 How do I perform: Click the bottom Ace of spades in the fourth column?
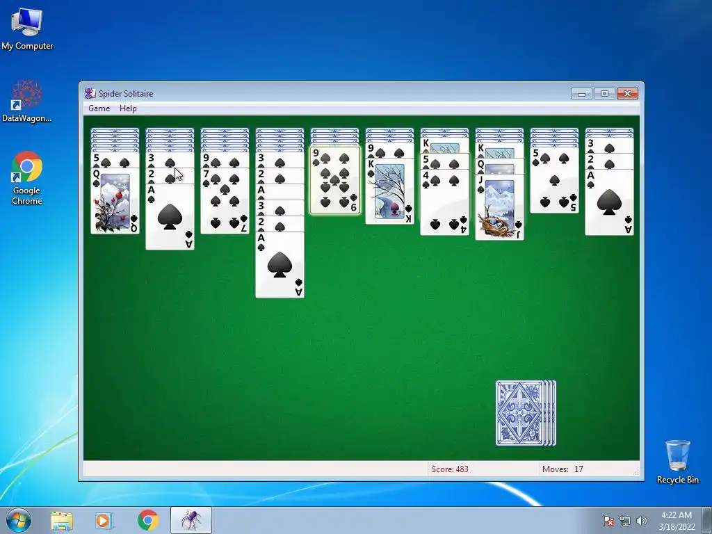(x=280, y=265)
